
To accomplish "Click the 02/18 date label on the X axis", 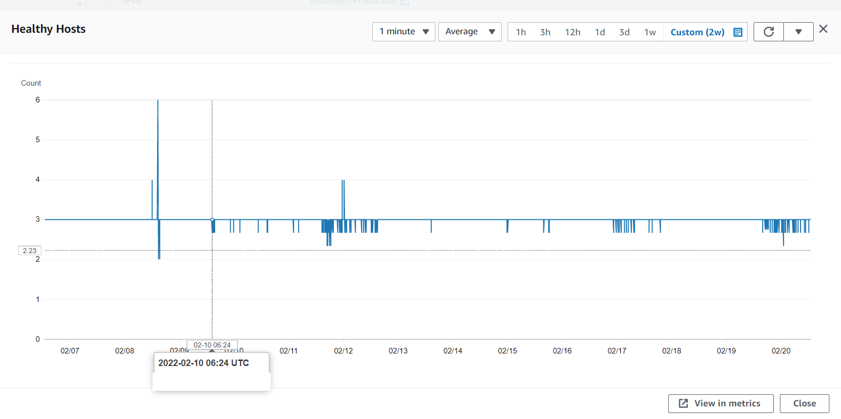I will pos(672,351).
